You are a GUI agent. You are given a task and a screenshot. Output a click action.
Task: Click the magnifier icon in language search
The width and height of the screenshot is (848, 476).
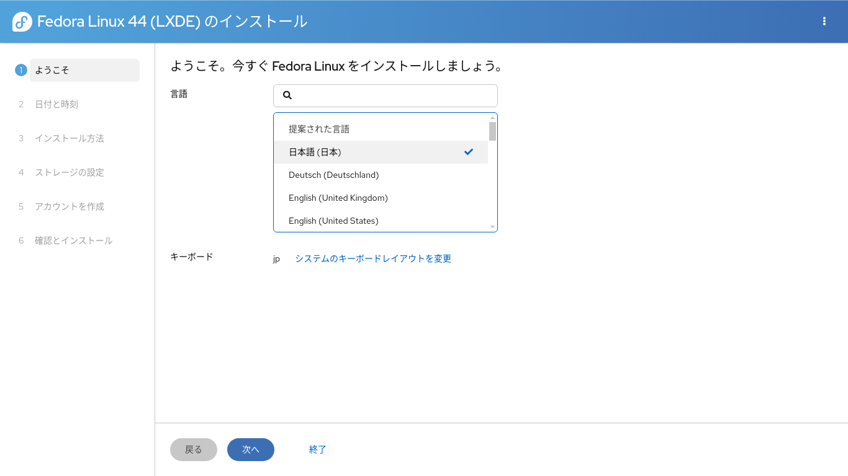[x=287, y=95]
